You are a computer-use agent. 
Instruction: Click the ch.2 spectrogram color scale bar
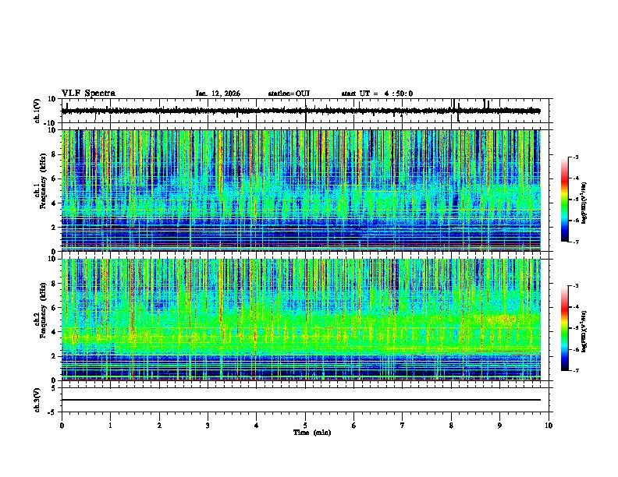click(564, 328)
